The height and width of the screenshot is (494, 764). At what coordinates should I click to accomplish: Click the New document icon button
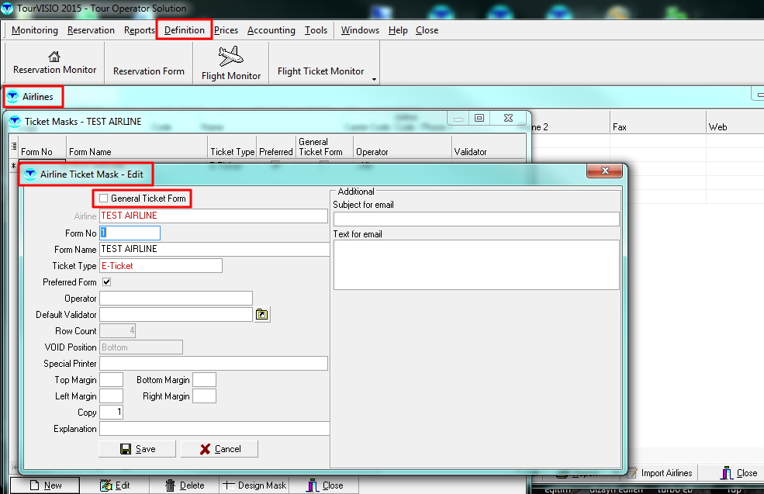34,485
